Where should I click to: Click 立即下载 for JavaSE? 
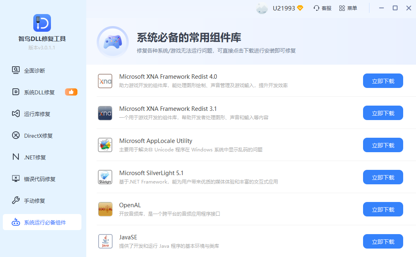click(x=383, y=242)
